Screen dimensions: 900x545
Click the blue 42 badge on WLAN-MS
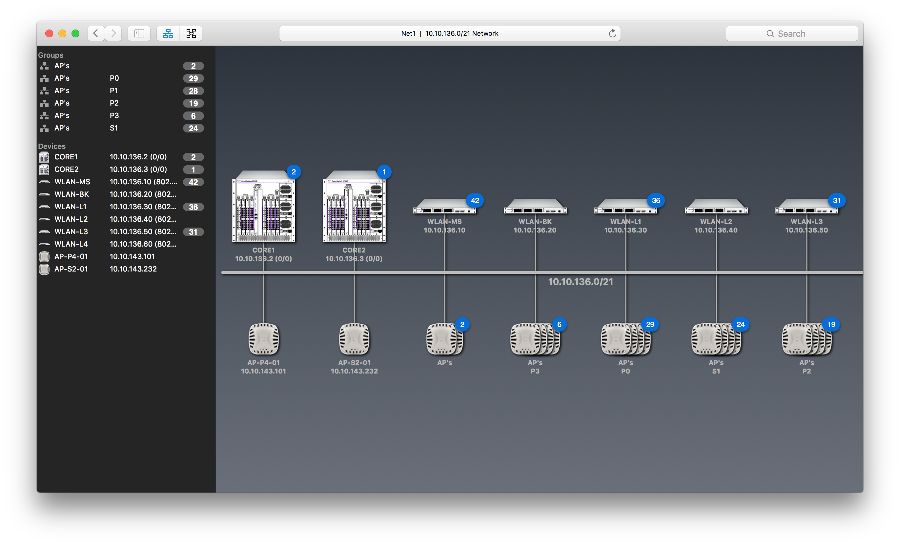[475, 200]
